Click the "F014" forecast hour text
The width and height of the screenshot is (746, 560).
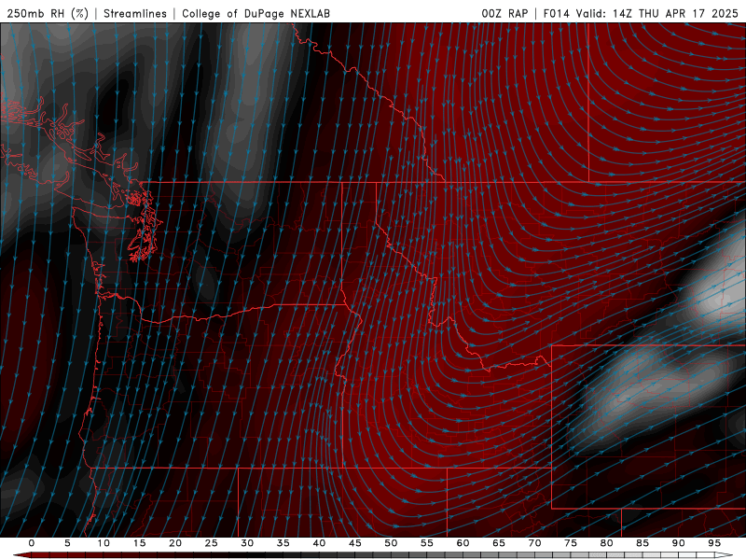[556, 13]
